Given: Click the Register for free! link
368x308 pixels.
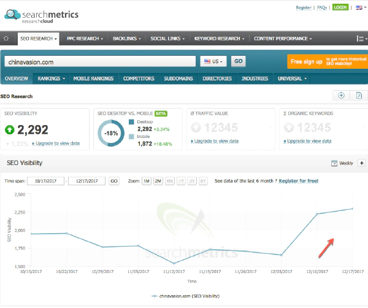Looking at the screenshot, I should pos(298,181).
